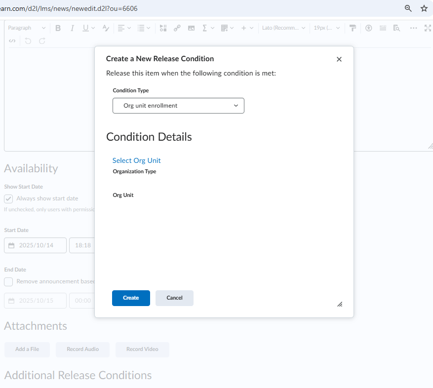
Task: Click the 'Organization Type' label
Action: pyautogui.click(x=134, y=171)
